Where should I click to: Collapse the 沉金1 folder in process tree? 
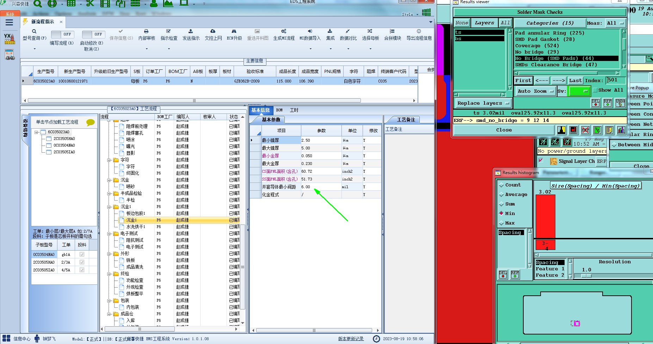pos(109,207)
